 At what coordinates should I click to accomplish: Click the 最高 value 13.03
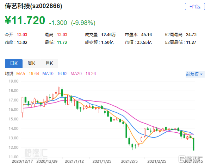pyautogui.click(x=62, y=35)
